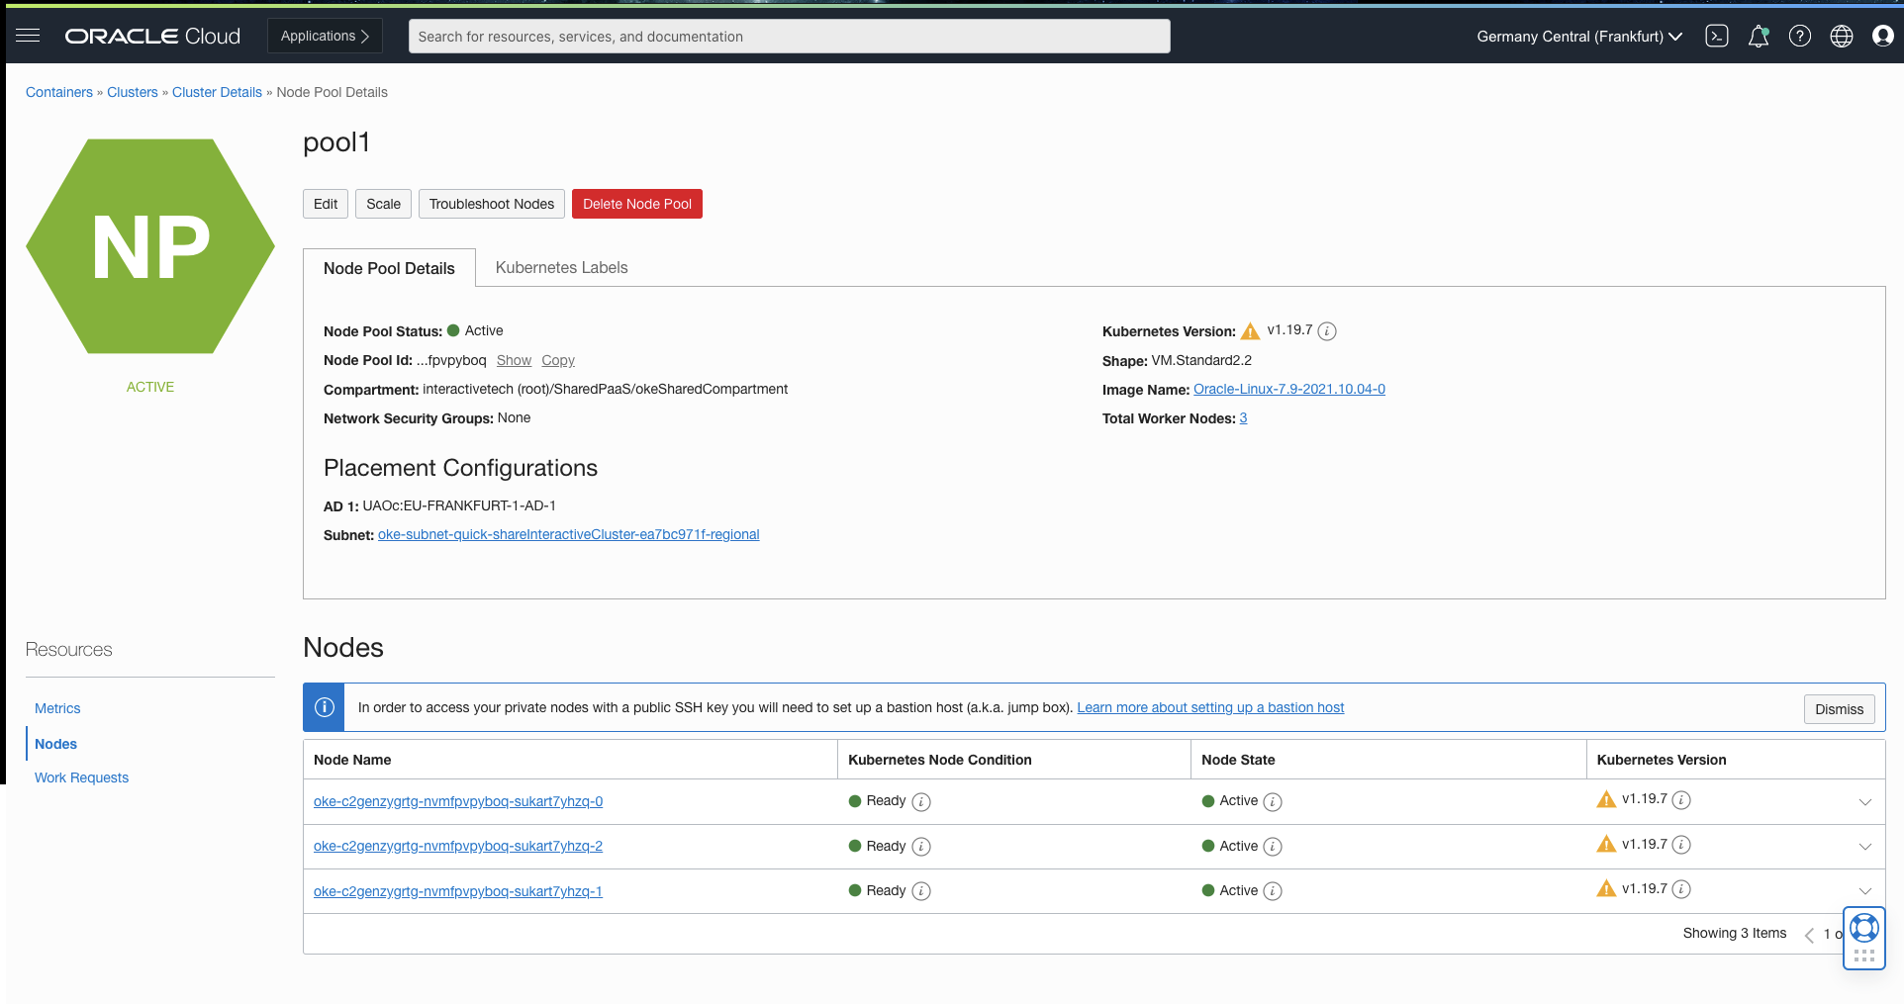Go to previous page of nodes list

point(1809,934)
